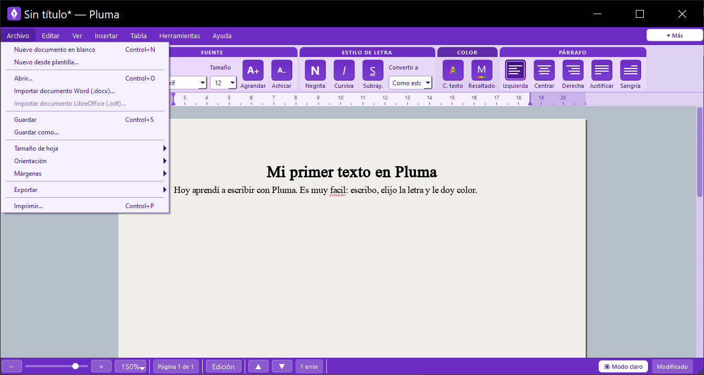Choose Guardar in the menu
Viewport: 704px width, 375px height.
point(85,120)
